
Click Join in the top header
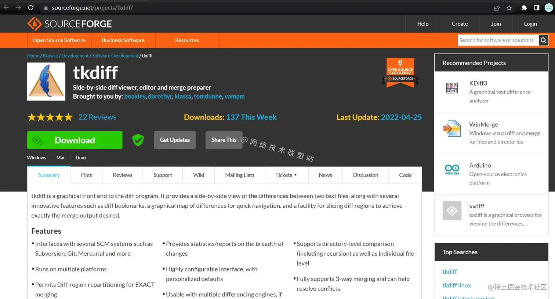click(x=496, y=24)
